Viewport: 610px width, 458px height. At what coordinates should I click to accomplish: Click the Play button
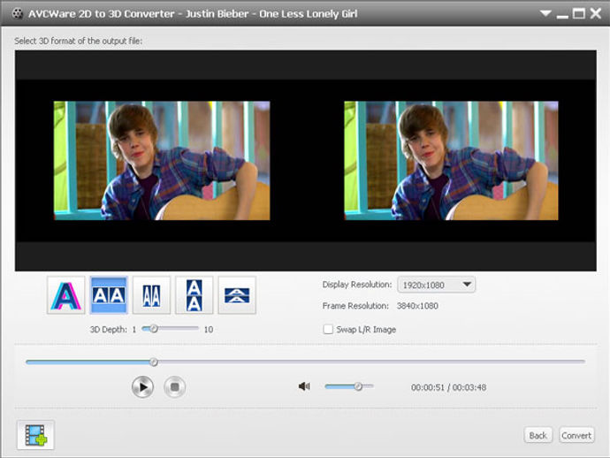[x=142, y=386]
